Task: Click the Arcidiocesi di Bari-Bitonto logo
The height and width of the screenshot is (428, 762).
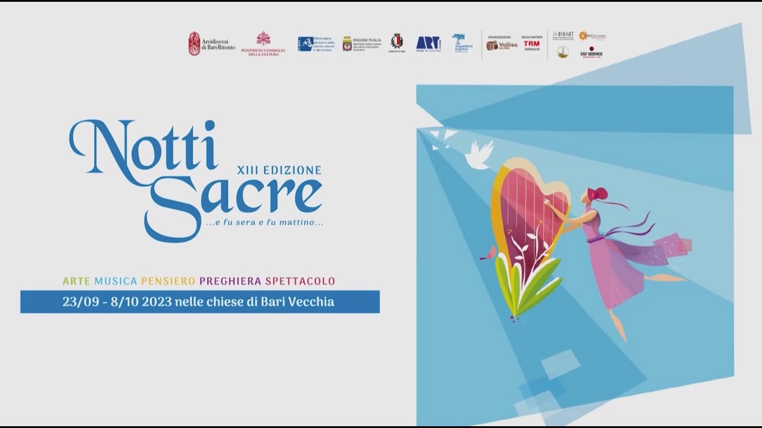Action: pos(212,44)
